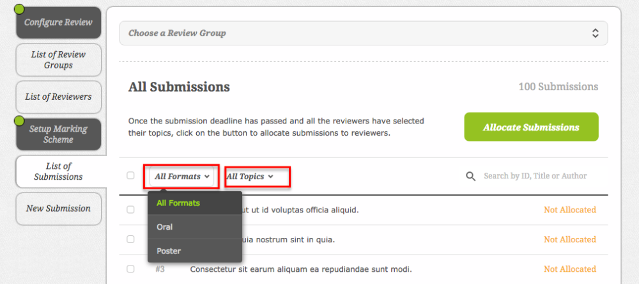
Task: Click green status dot on Setup Marking Scheme
Action: (19, 121)
